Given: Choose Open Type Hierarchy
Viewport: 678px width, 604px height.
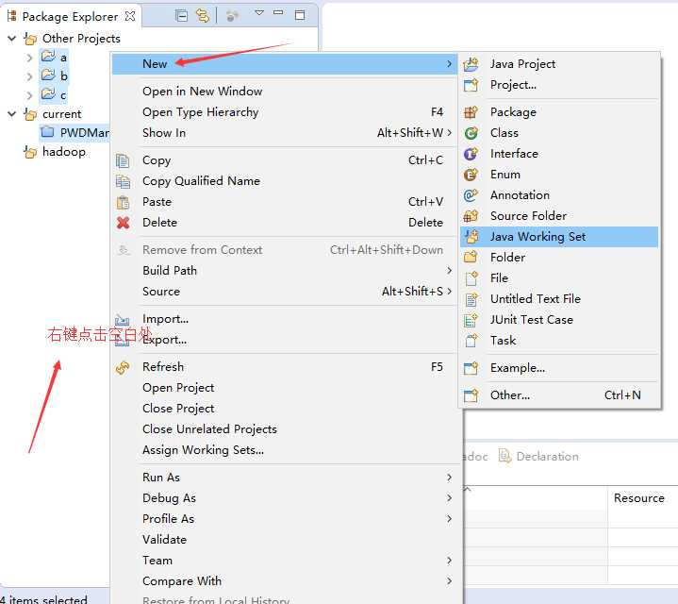Looking at the screenshot, I should tap(285, 112).
